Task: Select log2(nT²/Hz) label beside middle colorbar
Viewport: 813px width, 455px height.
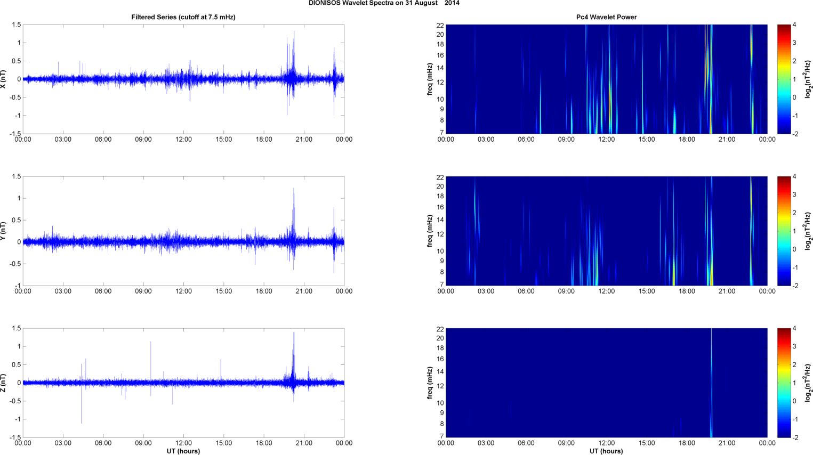Action: [x=808, y=231]
